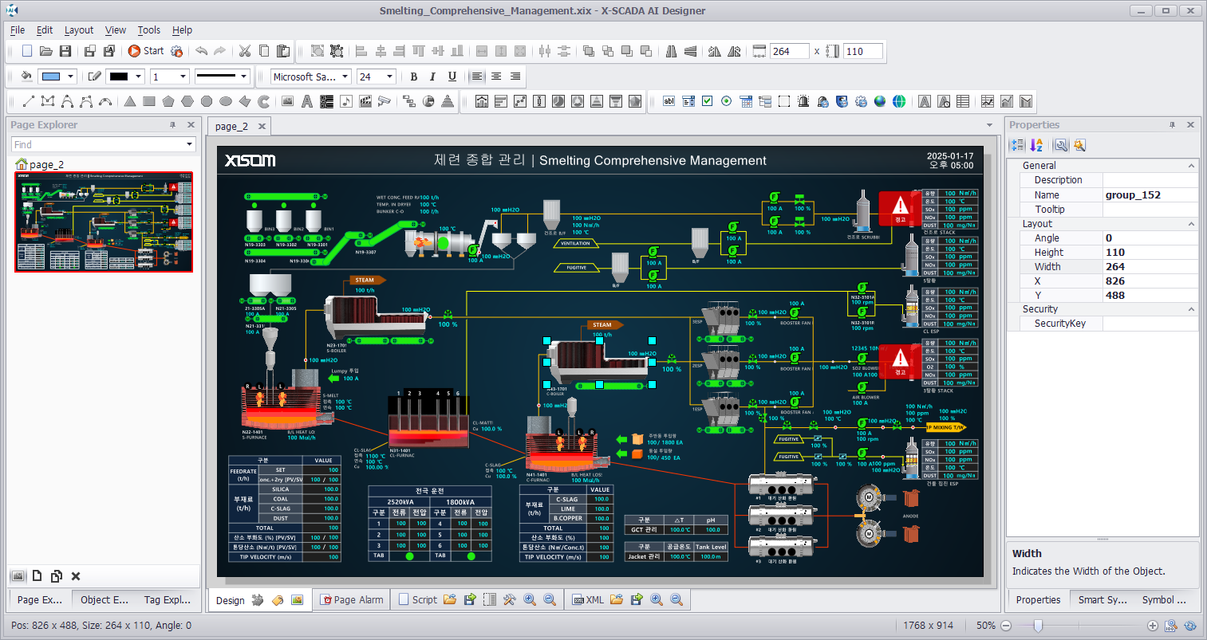Click the width field showing 264 in toolbar
1207x640 pixels.
(789, 51)
